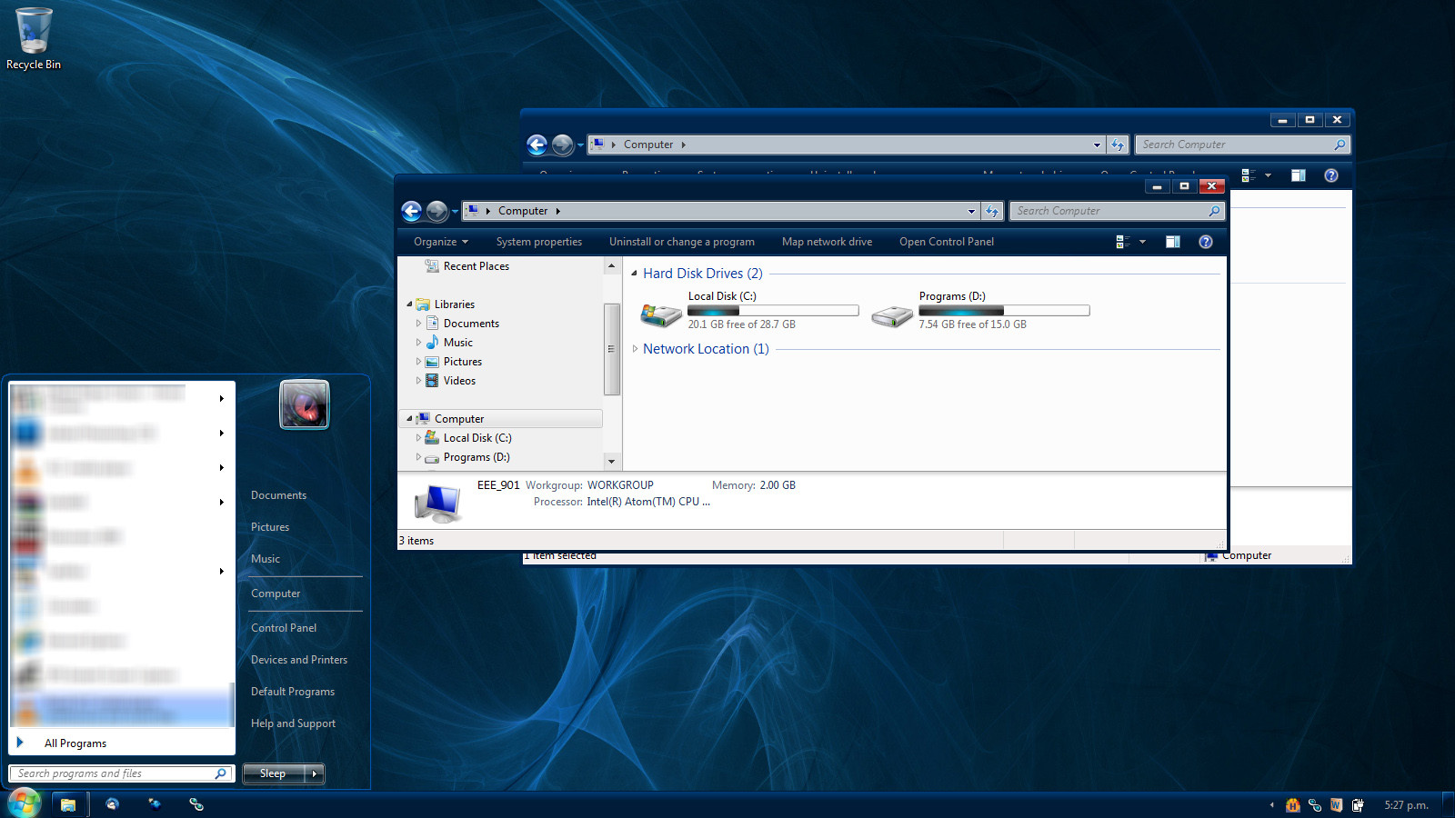Click the search magnifier in front window
This screenshot has width=1455, height=818.
pyautogui.click(x=1214, y=211)
